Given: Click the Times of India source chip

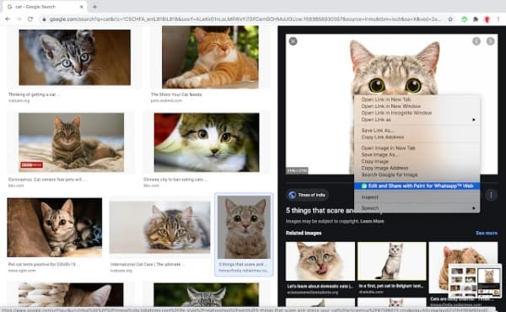Looking at the screenshot, I should tap(307, 195).
